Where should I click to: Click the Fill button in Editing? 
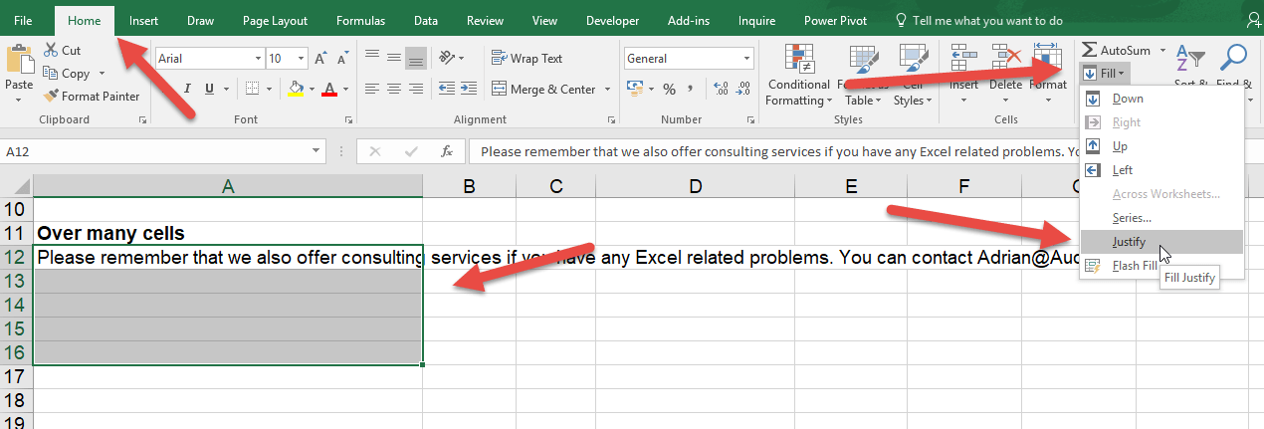(1105, 73)
